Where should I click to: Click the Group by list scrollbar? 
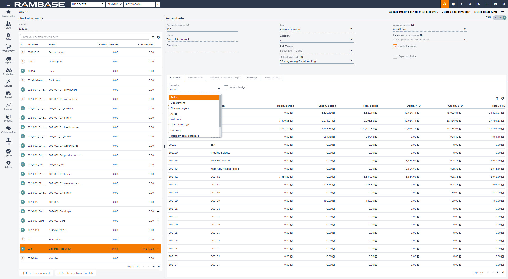click(220, 111)
